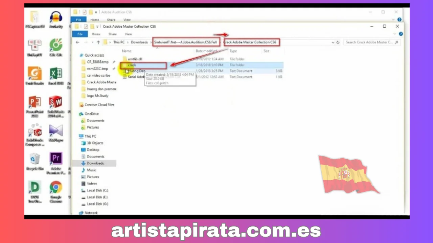Expand the ribbon chevron in Adobe Audition window
Viewport: 433px width, 243px height.
394,20
